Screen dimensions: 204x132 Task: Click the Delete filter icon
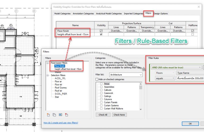click(x=66, y=115)
